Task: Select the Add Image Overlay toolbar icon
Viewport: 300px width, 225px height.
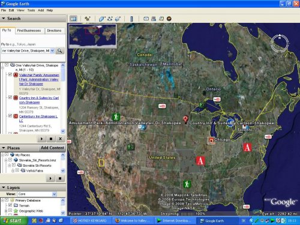Action: coord(118,19)
